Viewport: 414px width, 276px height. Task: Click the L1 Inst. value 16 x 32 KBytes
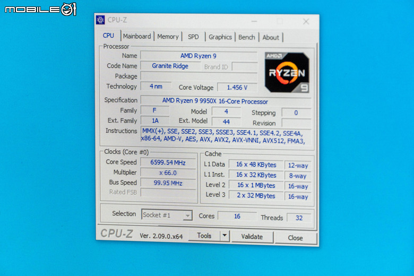pyautogui.click(x=256, y=175)
